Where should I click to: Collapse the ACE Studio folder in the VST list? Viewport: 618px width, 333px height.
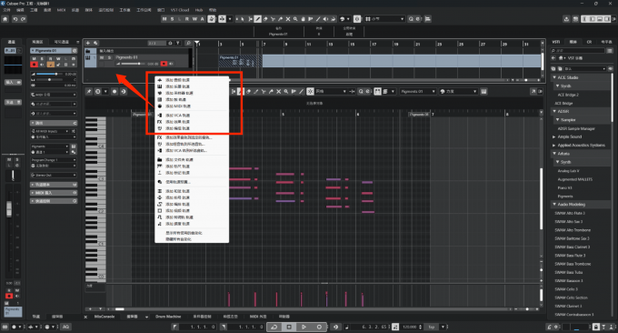[x=554, y=77]
